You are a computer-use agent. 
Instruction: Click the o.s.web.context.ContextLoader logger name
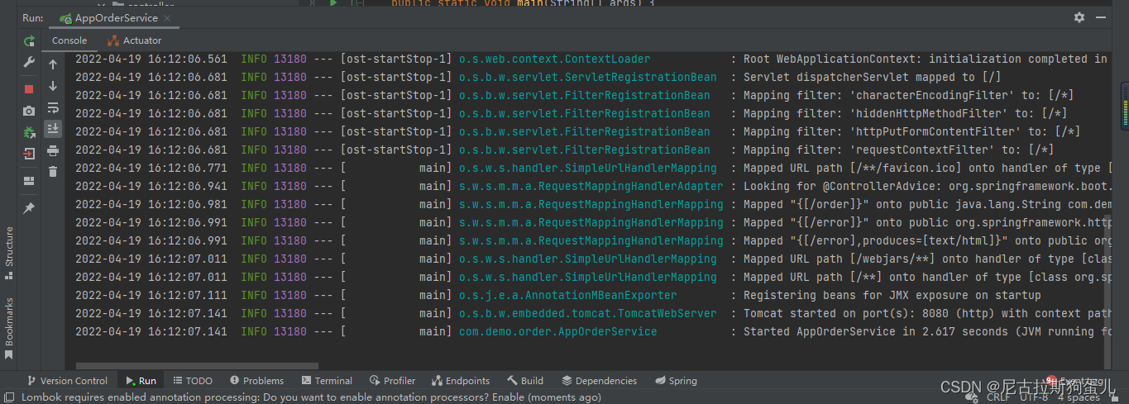[x=554, y=59]
